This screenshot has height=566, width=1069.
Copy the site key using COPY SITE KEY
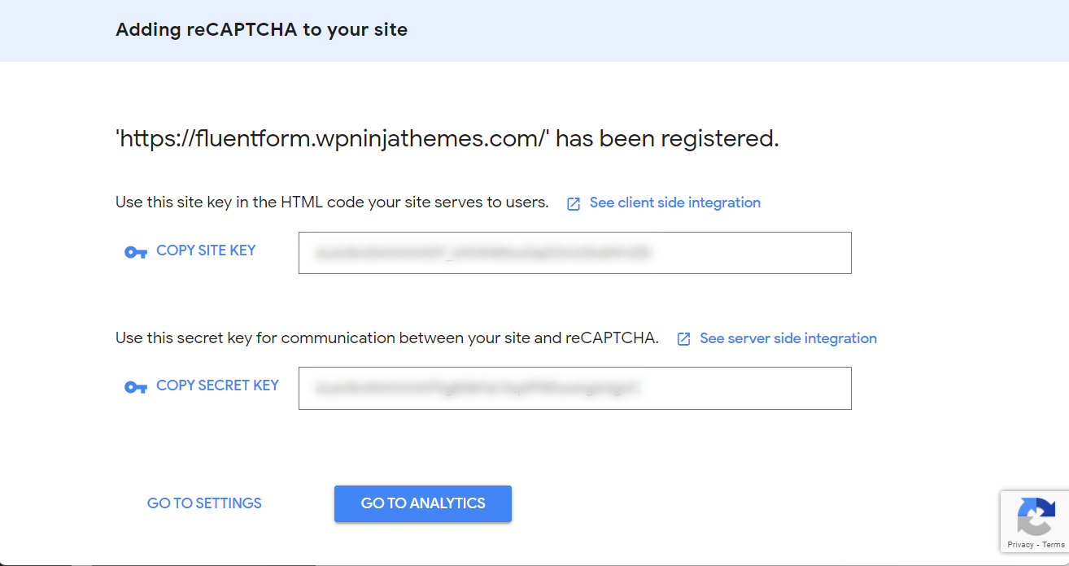[x=206, y=250]
